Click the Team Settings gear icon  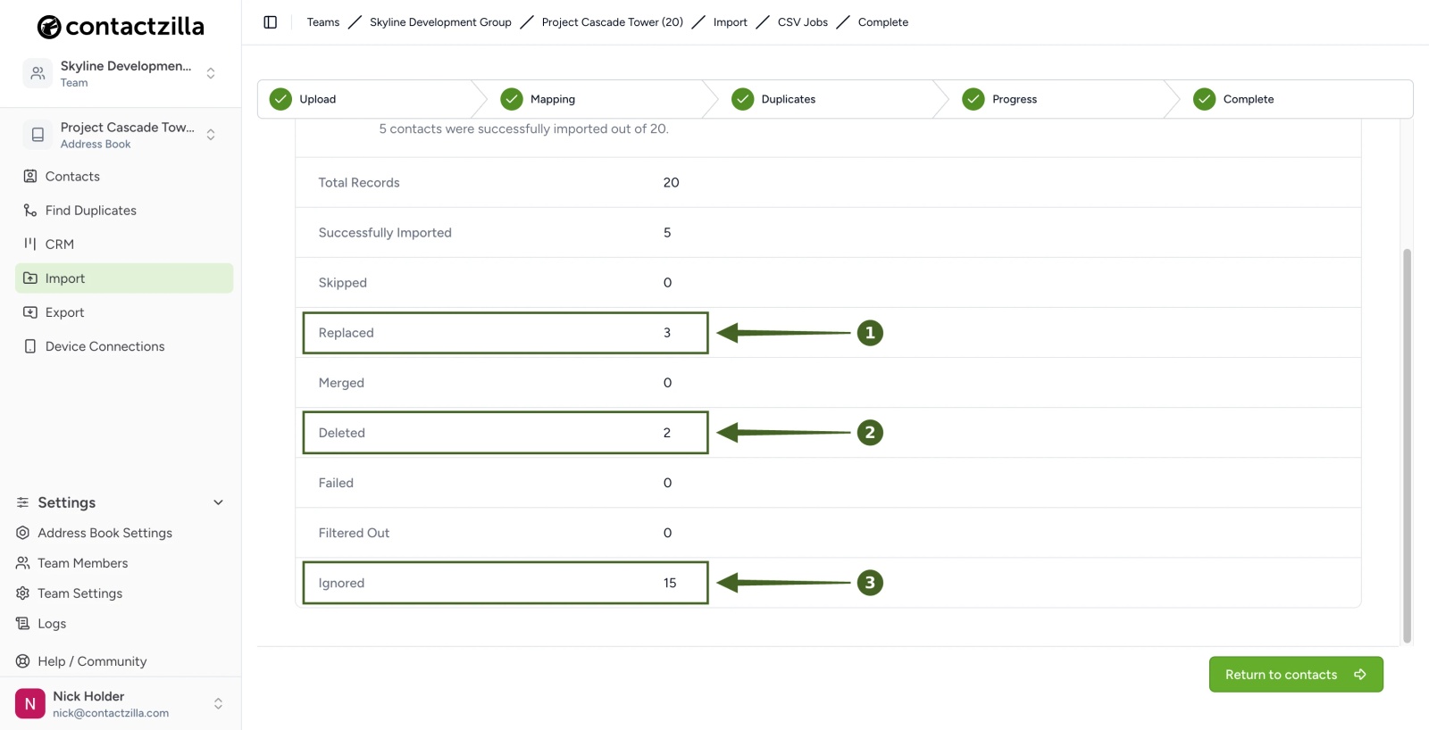pyautogui.click(x=23, y=593)
